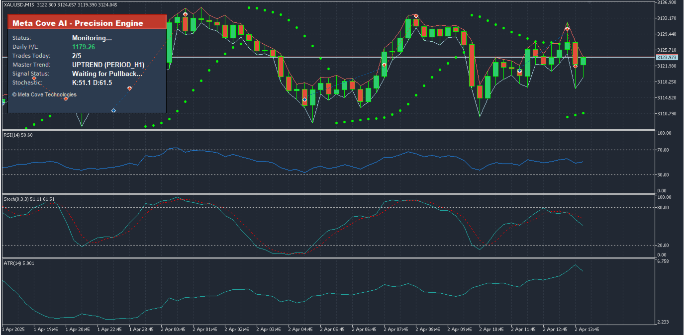Click the 2 Apr 07:45 time axis label
Image resolution: width=684 pixels, height=335 pixels.
396,329
